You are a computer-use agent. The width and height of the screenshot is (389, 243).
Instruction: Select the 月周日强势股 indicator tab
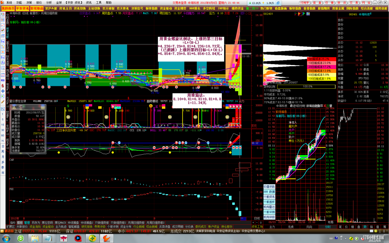[136, 223]
